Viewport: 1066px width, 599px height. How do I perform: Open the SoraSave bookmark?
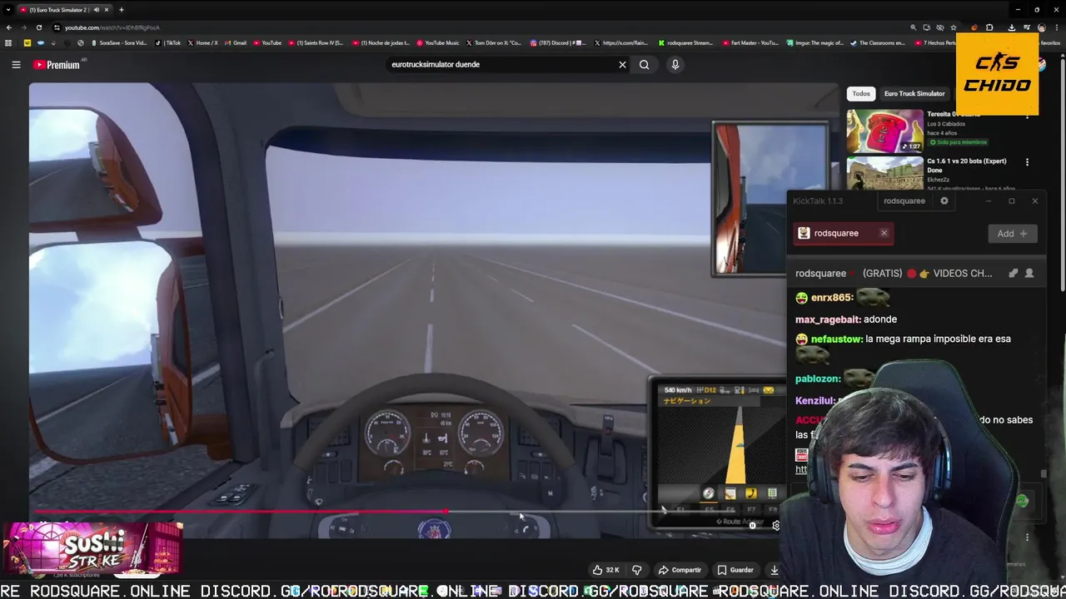click(x=119, y=42)
